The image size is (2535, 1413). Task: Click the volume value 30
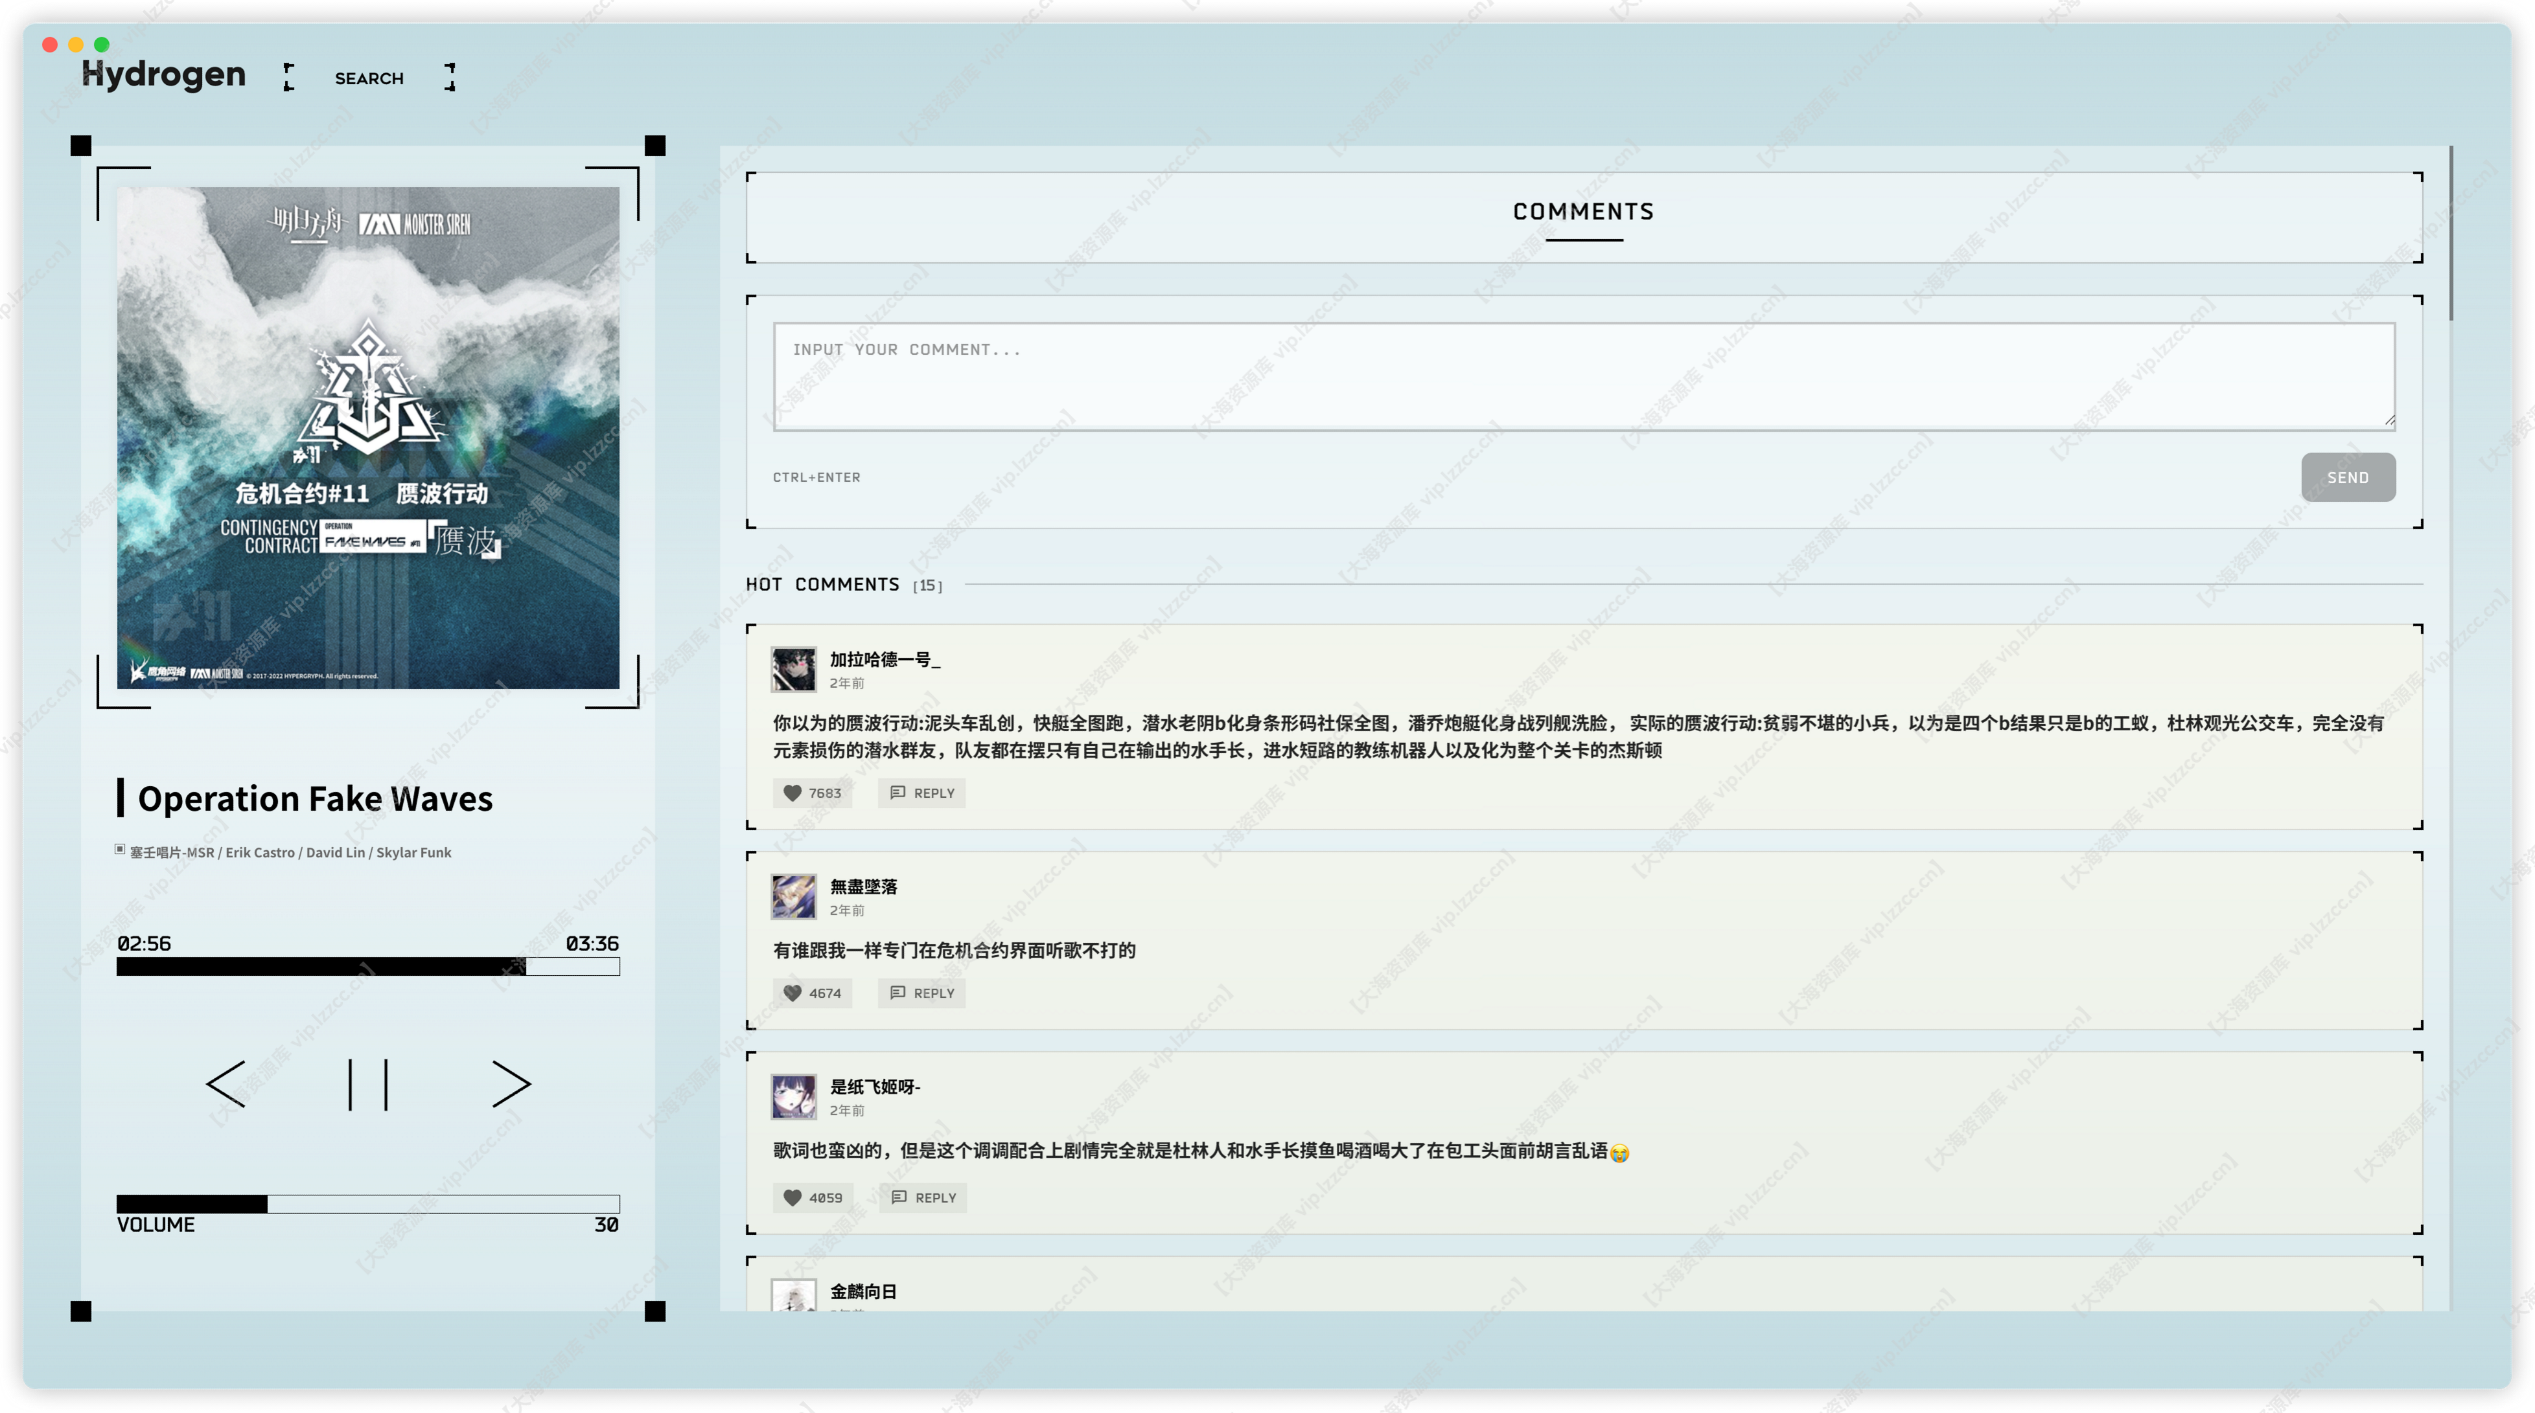606,1224
